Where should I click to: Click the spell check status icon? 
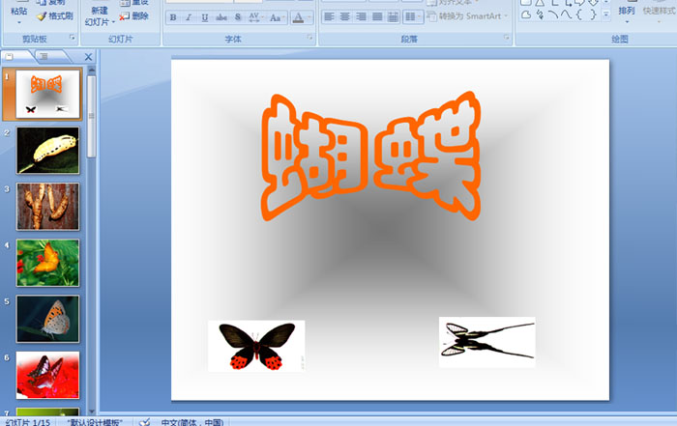[145, 422]
